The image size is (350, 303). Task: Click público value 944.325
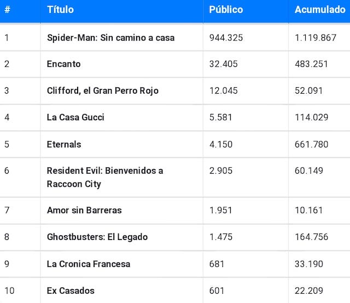pos(226,38)
